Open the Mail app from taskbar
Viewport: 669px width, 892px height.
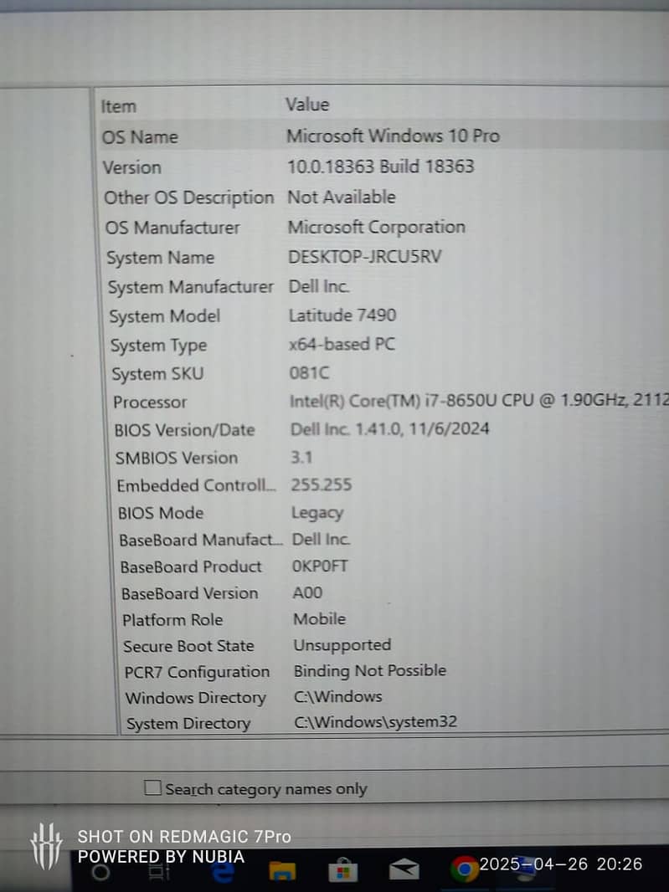tap(404, 870)
